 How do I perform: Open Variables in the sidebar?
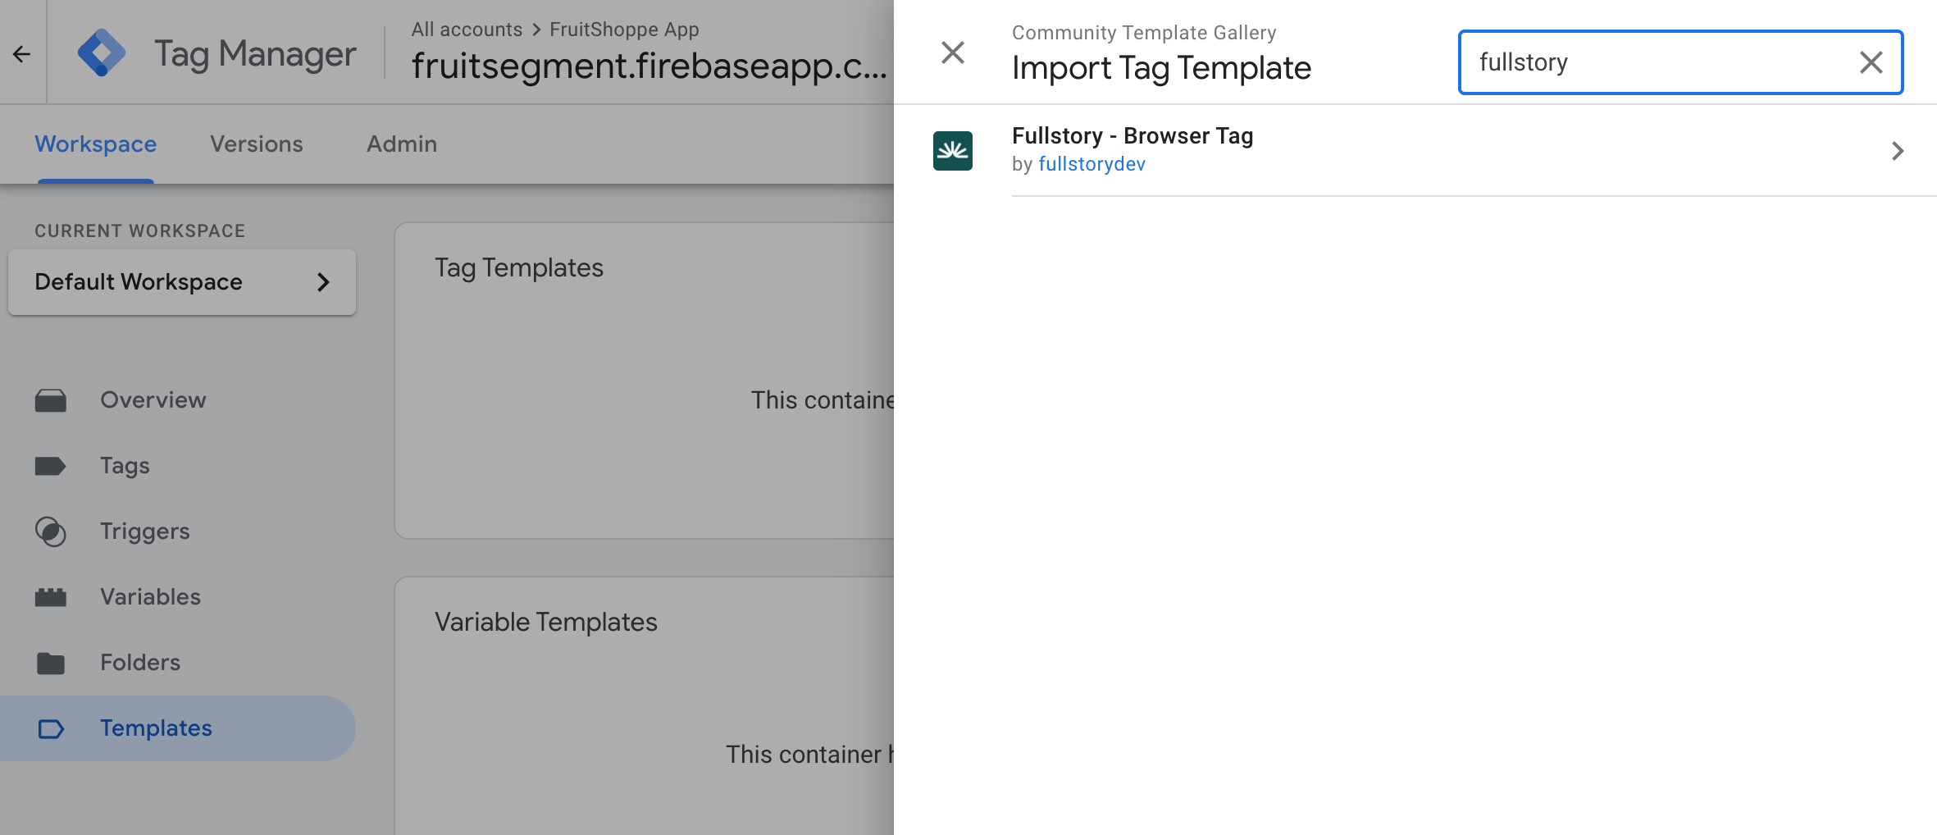(x=151, y=597)
